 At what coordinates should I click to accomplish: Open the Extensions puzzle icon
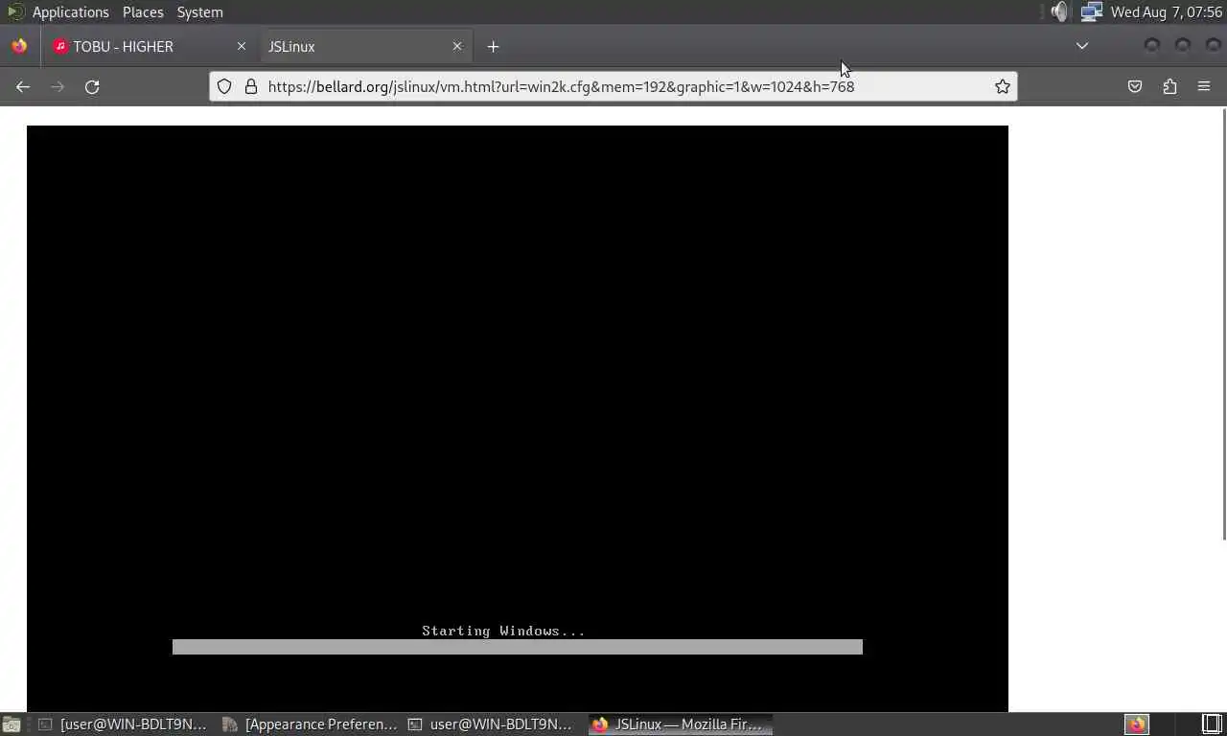tap(1169, 86)
